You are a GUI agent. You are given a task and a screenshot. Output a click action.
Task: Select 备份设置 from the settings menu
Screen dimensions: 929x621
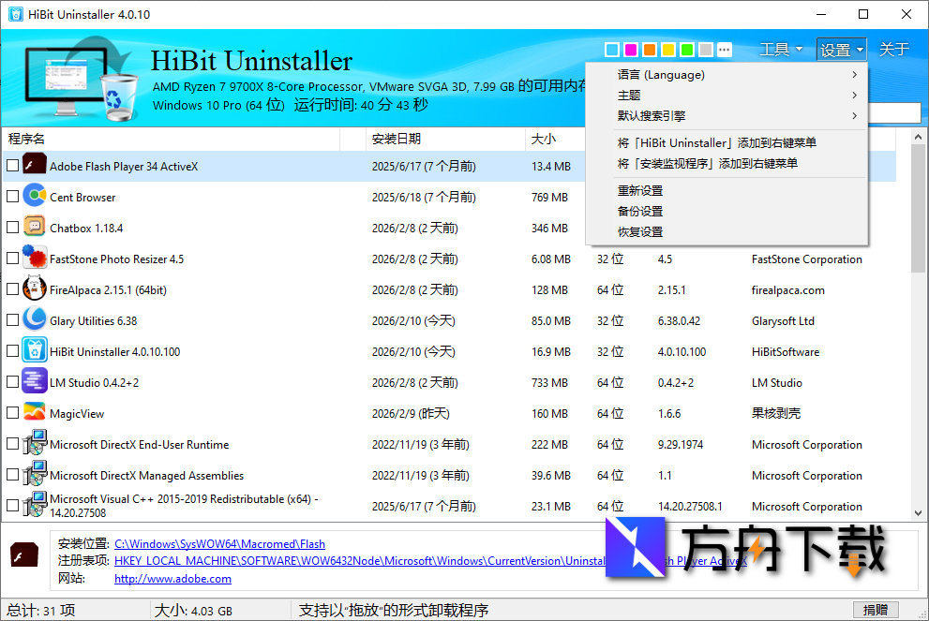(640, 211)
